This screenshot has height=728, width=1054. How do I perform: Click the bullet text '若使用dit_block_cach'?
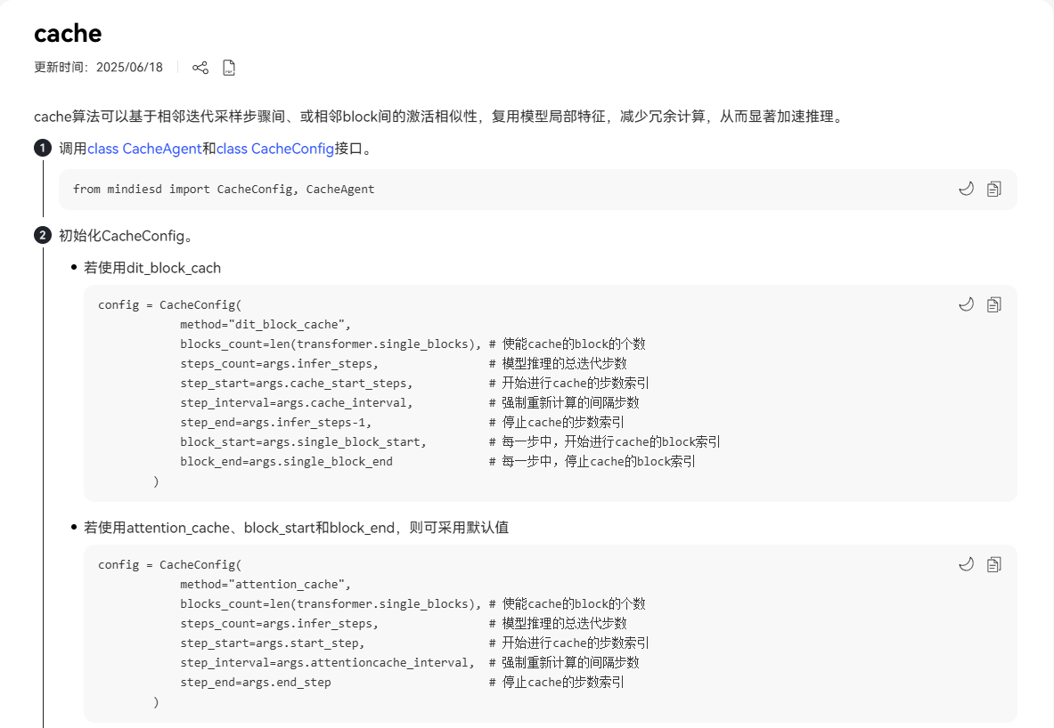click(152, 268)
